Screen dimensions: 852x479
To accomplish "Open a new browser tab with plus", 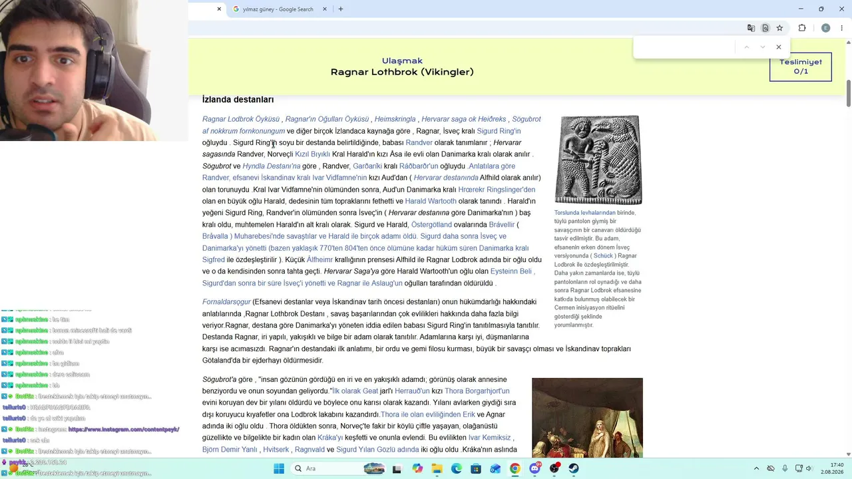I will [341, 9].
